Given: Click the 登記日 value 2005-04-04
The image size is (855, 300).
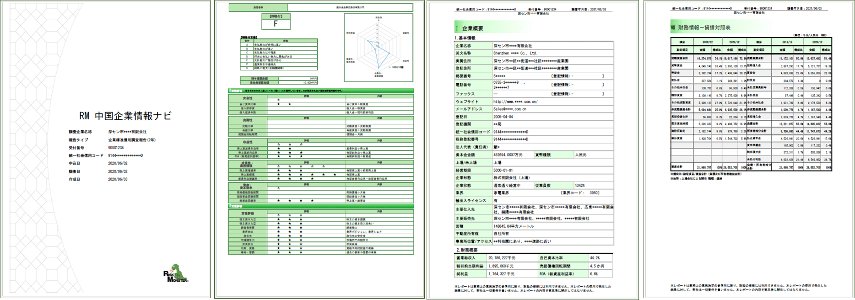Looking at the screenshot, I should coord(503,117).
